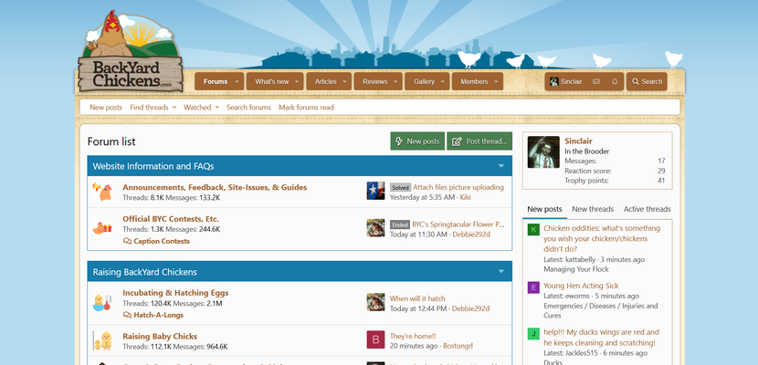Click the Search button in header

647,81
